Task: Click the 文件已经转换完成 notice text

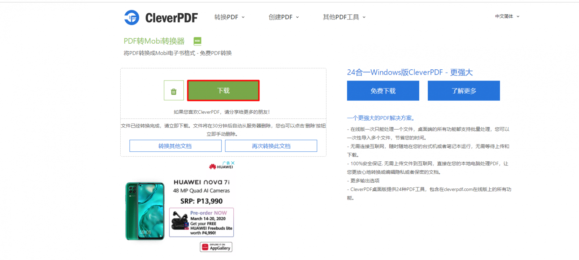Action: [223, 130]
